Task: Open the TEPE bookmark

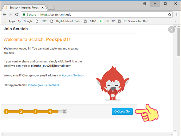Action: tap(41, 21)
